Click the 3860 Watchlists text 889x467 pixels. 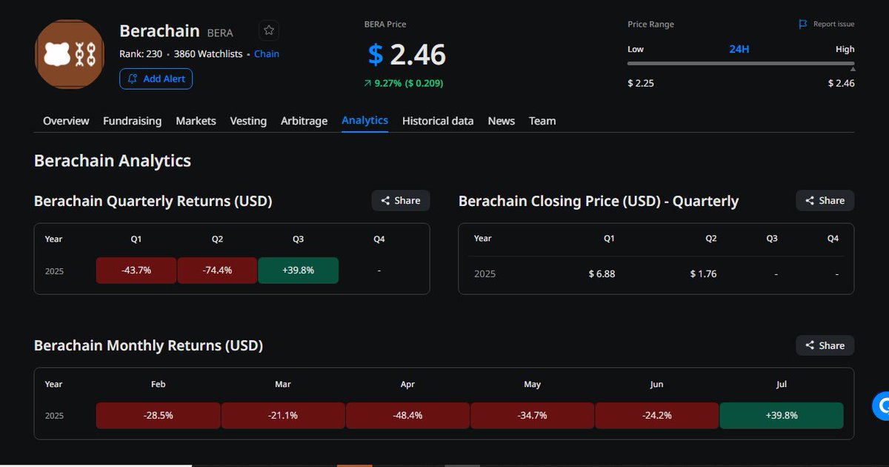coord(208,54)
